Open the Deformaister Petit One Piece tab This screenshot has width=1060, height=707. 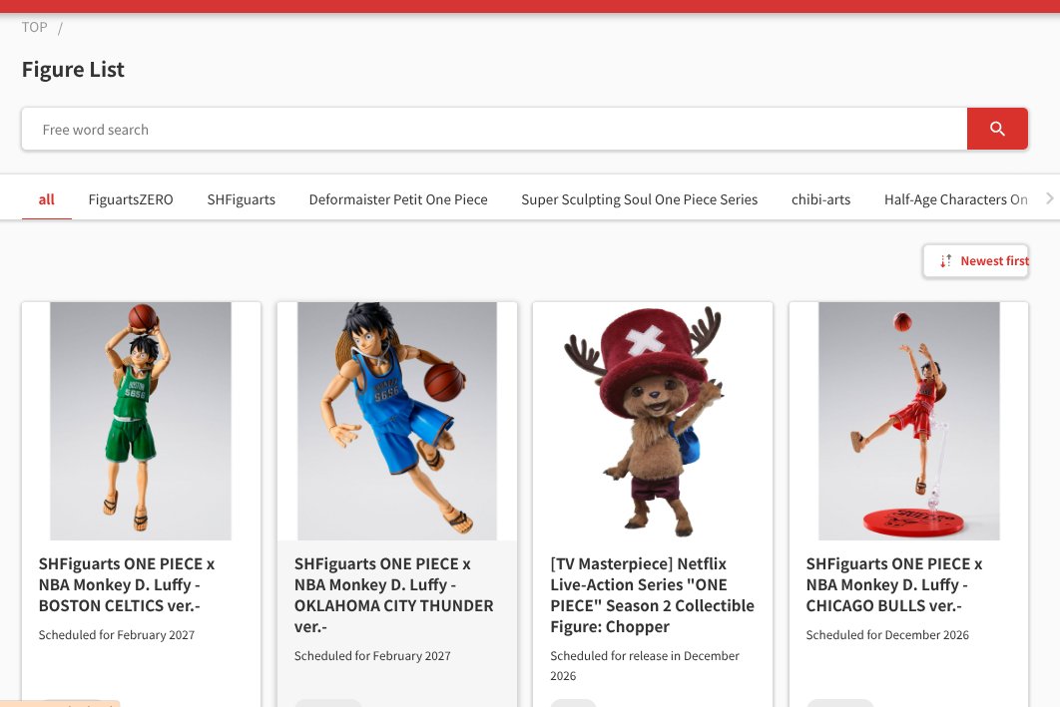coord(398,199)
